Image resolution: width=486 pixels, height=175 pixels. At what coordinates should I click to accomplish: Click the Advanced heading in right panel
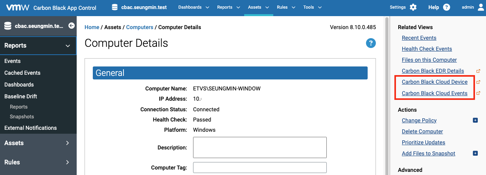point(410,170)
